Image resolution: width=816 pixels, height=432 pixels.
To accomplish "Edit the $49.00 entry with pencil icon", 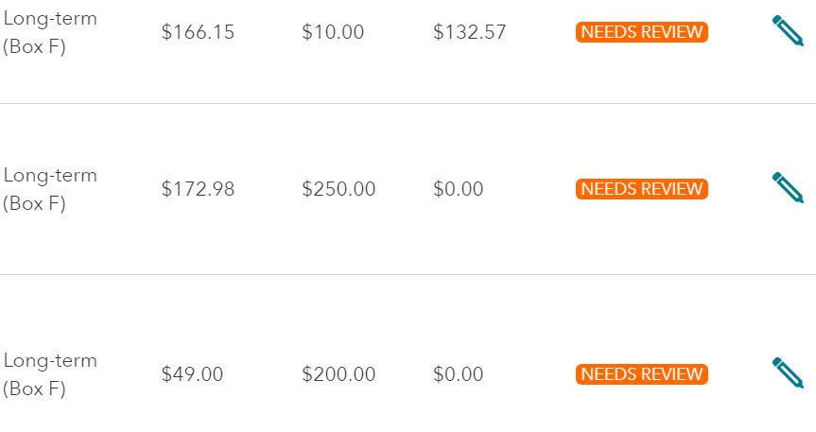I will coord(788,373).
